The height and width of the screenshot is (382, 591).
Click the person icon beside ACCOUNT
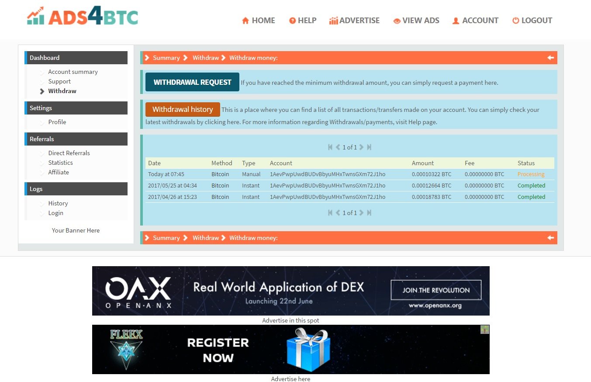[x=456, y=21]
